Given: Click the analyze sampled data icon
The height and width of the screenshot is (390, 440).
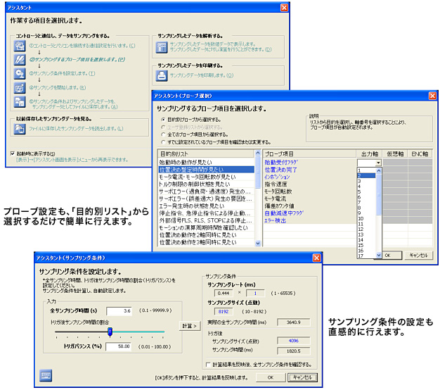Looking at the screenshot, I should click(161, 48).
